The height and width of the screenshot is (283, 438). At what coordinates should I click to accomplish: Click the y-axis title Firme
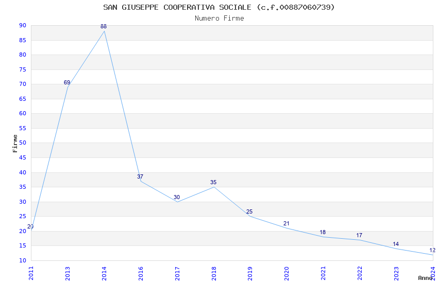click(x=15, y=144)
